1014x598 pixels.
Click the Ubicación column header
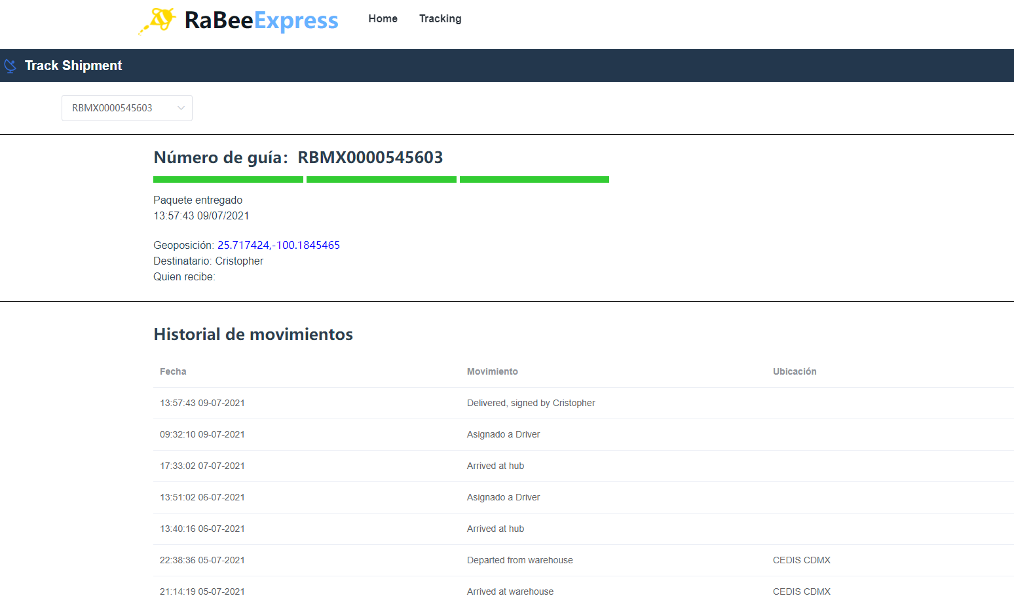795,371
